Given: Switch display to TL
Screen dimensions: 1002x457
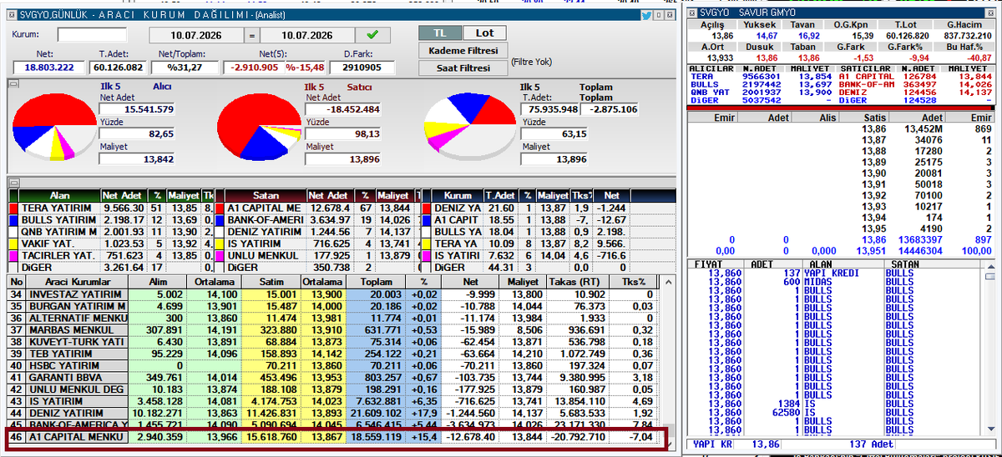Looking at the screenshot, I should pos(440,33).
